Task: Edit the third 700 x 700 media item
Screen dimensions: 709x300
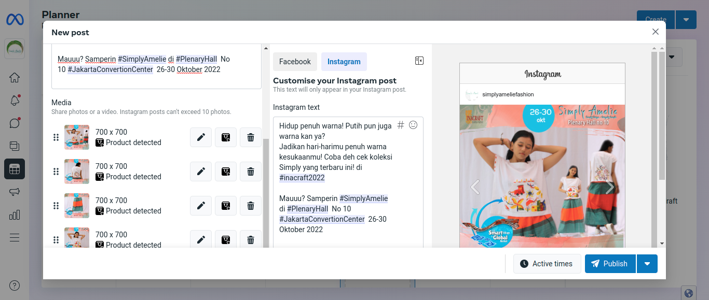Action: click(x=201, y=206)
